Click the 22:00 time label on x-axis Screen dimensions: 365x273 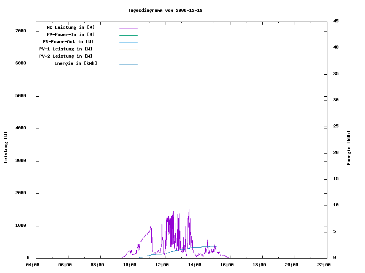coord(324,265)
